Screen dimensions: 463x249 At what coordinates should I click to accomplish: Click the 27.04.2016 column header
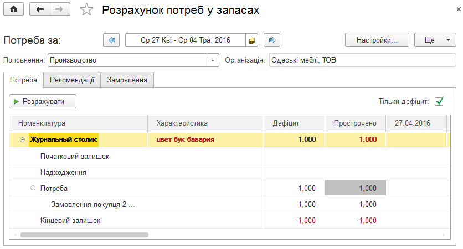click(x=416, y=123)
